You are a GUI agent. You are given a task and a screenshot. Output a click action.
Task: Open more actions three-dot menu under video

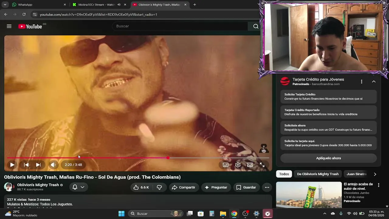[x=267, y=187]
